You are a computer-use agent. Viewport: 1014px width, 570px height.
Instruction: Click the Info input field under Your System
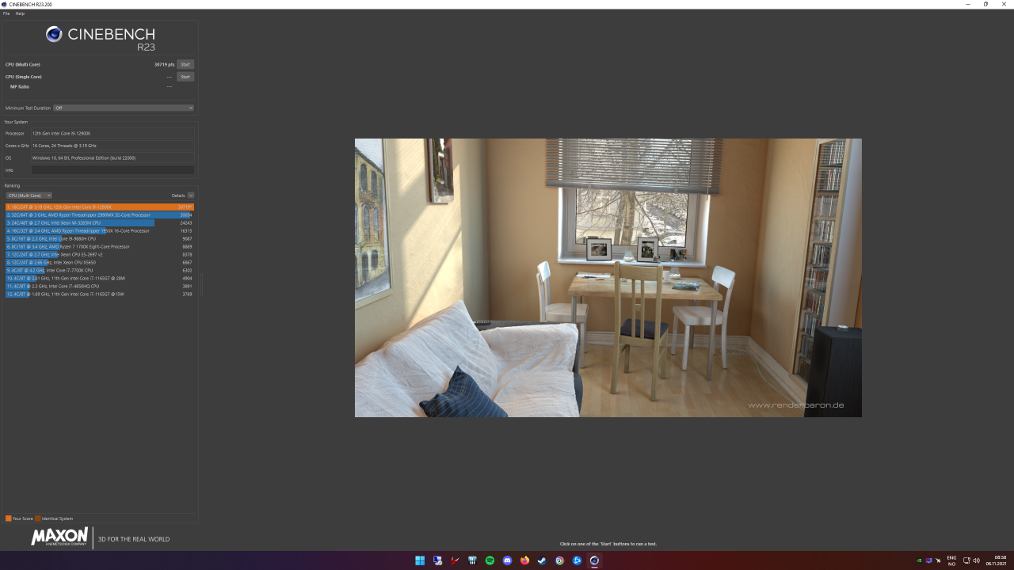112,170
